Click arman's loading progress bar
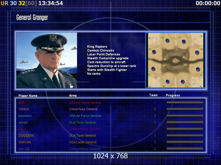The height and width of the screenshot is (165, 221). point(185,122)
